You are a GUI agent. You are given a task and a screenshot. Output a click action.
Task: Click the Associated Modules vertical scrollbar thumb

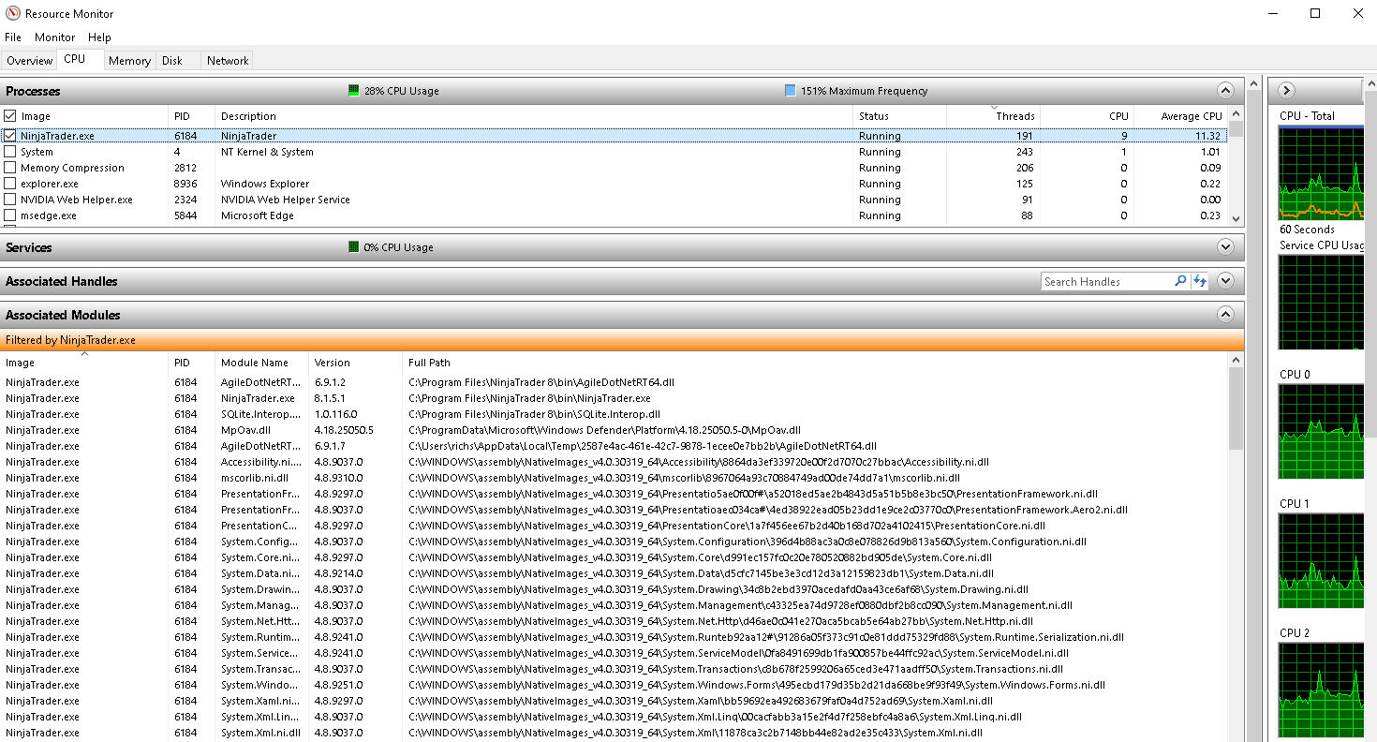[x=1236, y=408]
